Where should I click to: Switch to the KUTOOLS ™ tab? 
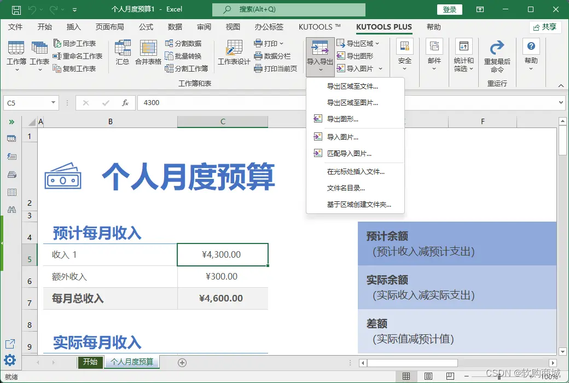[320, 27]
